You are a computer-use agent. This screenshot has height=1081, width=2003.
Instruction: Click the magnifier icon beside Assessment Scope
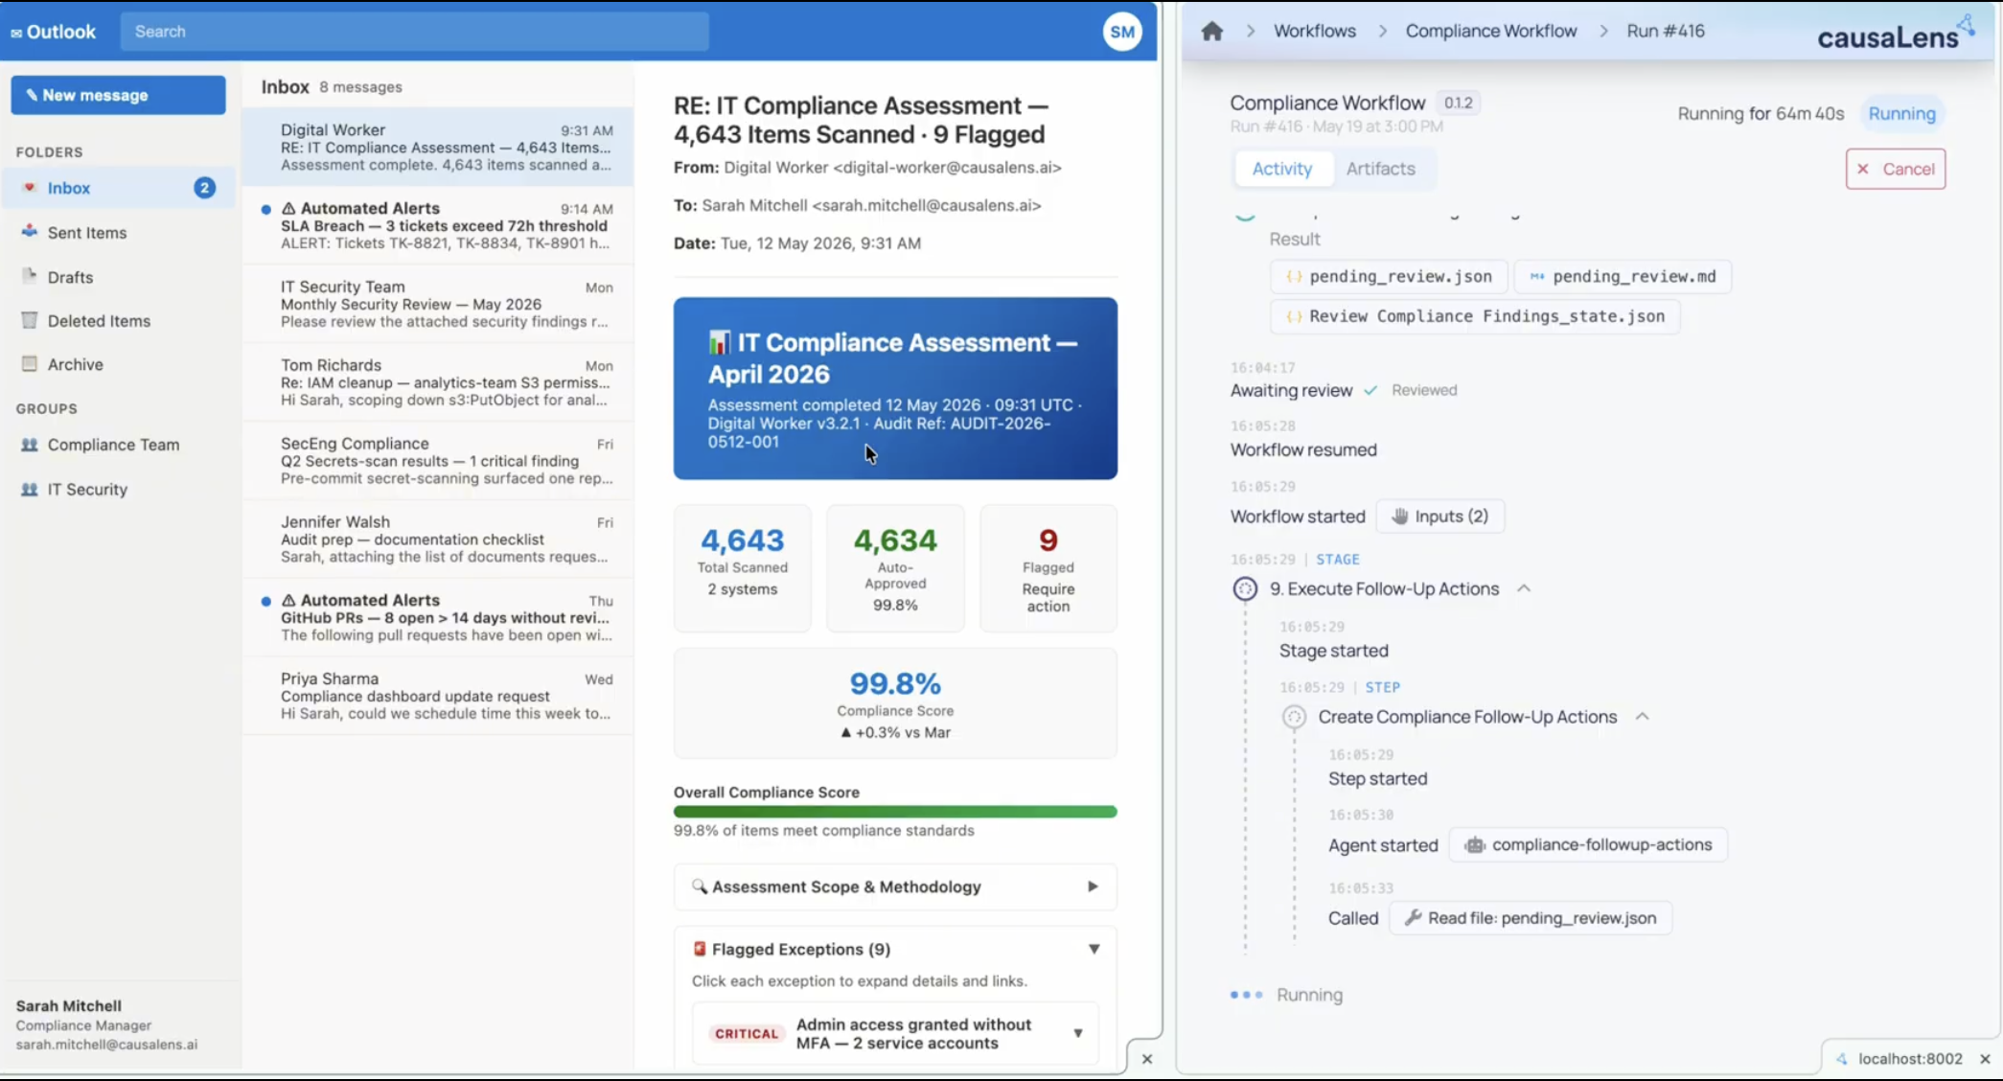coord(700,886)
